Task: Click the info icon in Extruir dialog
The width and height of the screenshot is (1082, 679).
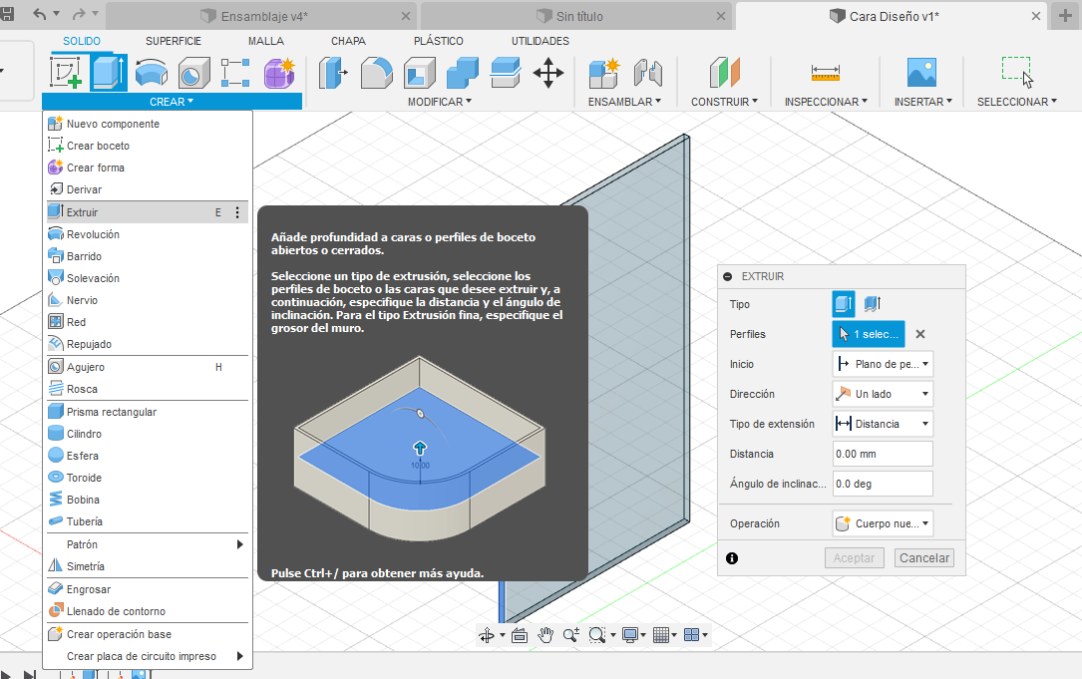Action: 732,558
